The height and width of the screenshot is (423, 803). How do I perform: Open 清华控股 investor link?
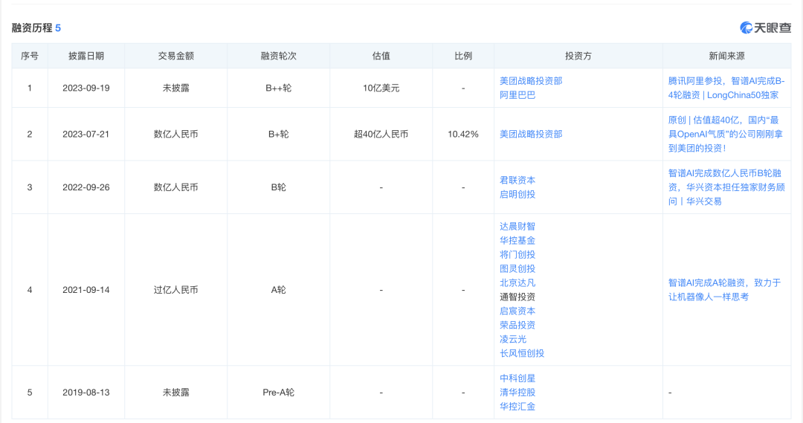(x=517, y=393)
